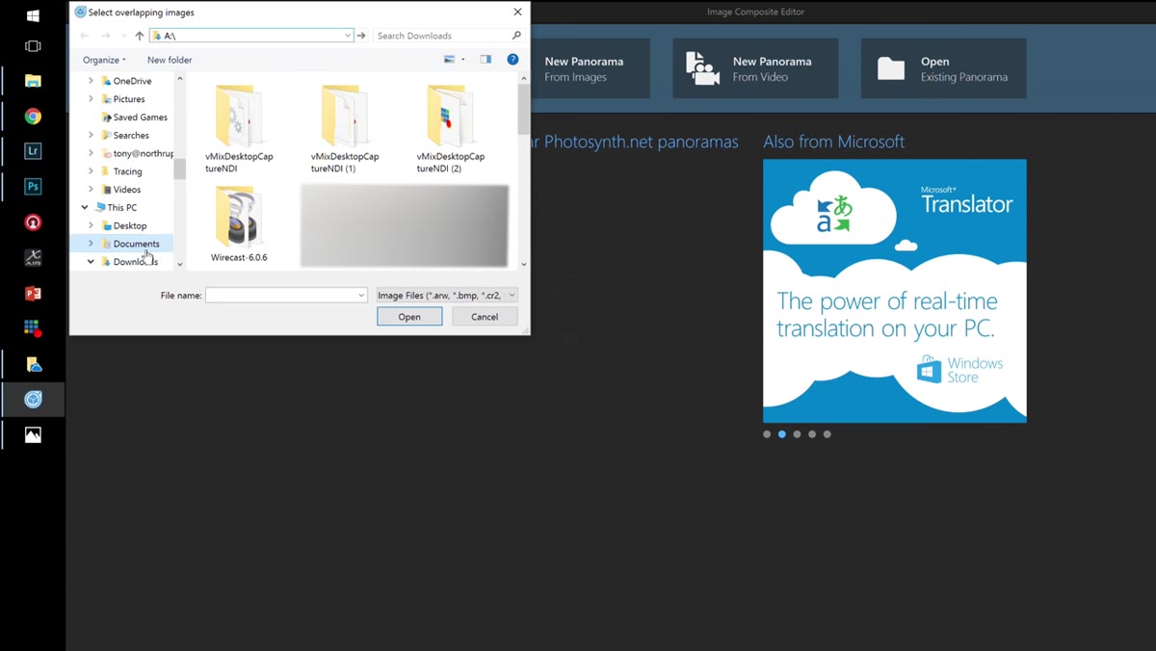
Task: Launch Lightroom from the taskbar
Action: tap(33, 151)
